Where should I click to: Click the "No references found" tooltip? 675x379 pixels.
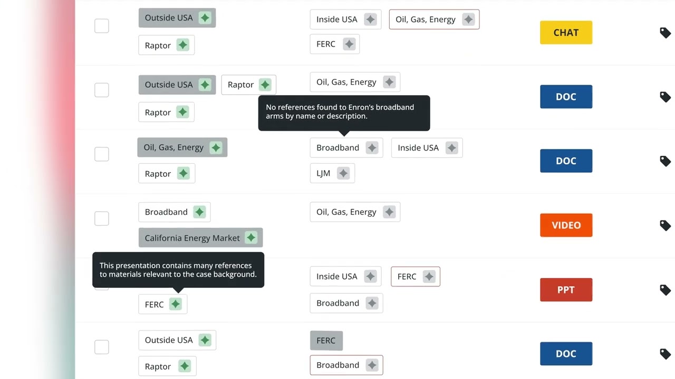click(x=344, y=112)
